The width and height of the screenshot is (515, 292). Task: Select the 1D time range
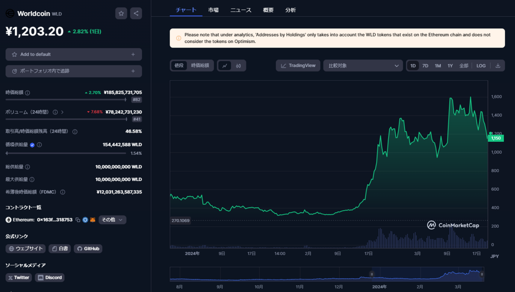point(413,66)
